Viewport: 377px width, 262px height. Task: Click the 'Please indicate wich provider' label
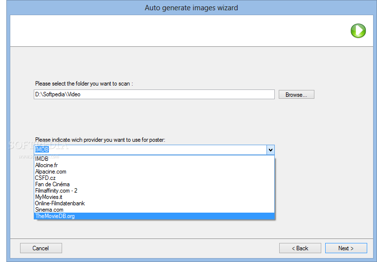[100, 140]
